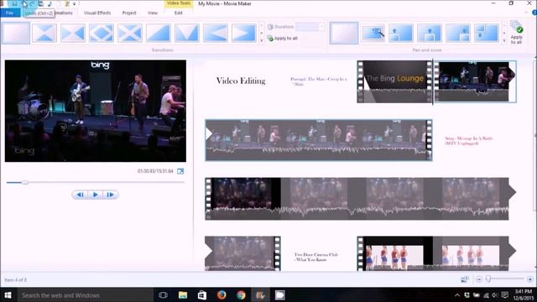Viewport: 537px width, 302px height.
Task: Apply the pan from upper-left effect
Action: click(487, 33)
